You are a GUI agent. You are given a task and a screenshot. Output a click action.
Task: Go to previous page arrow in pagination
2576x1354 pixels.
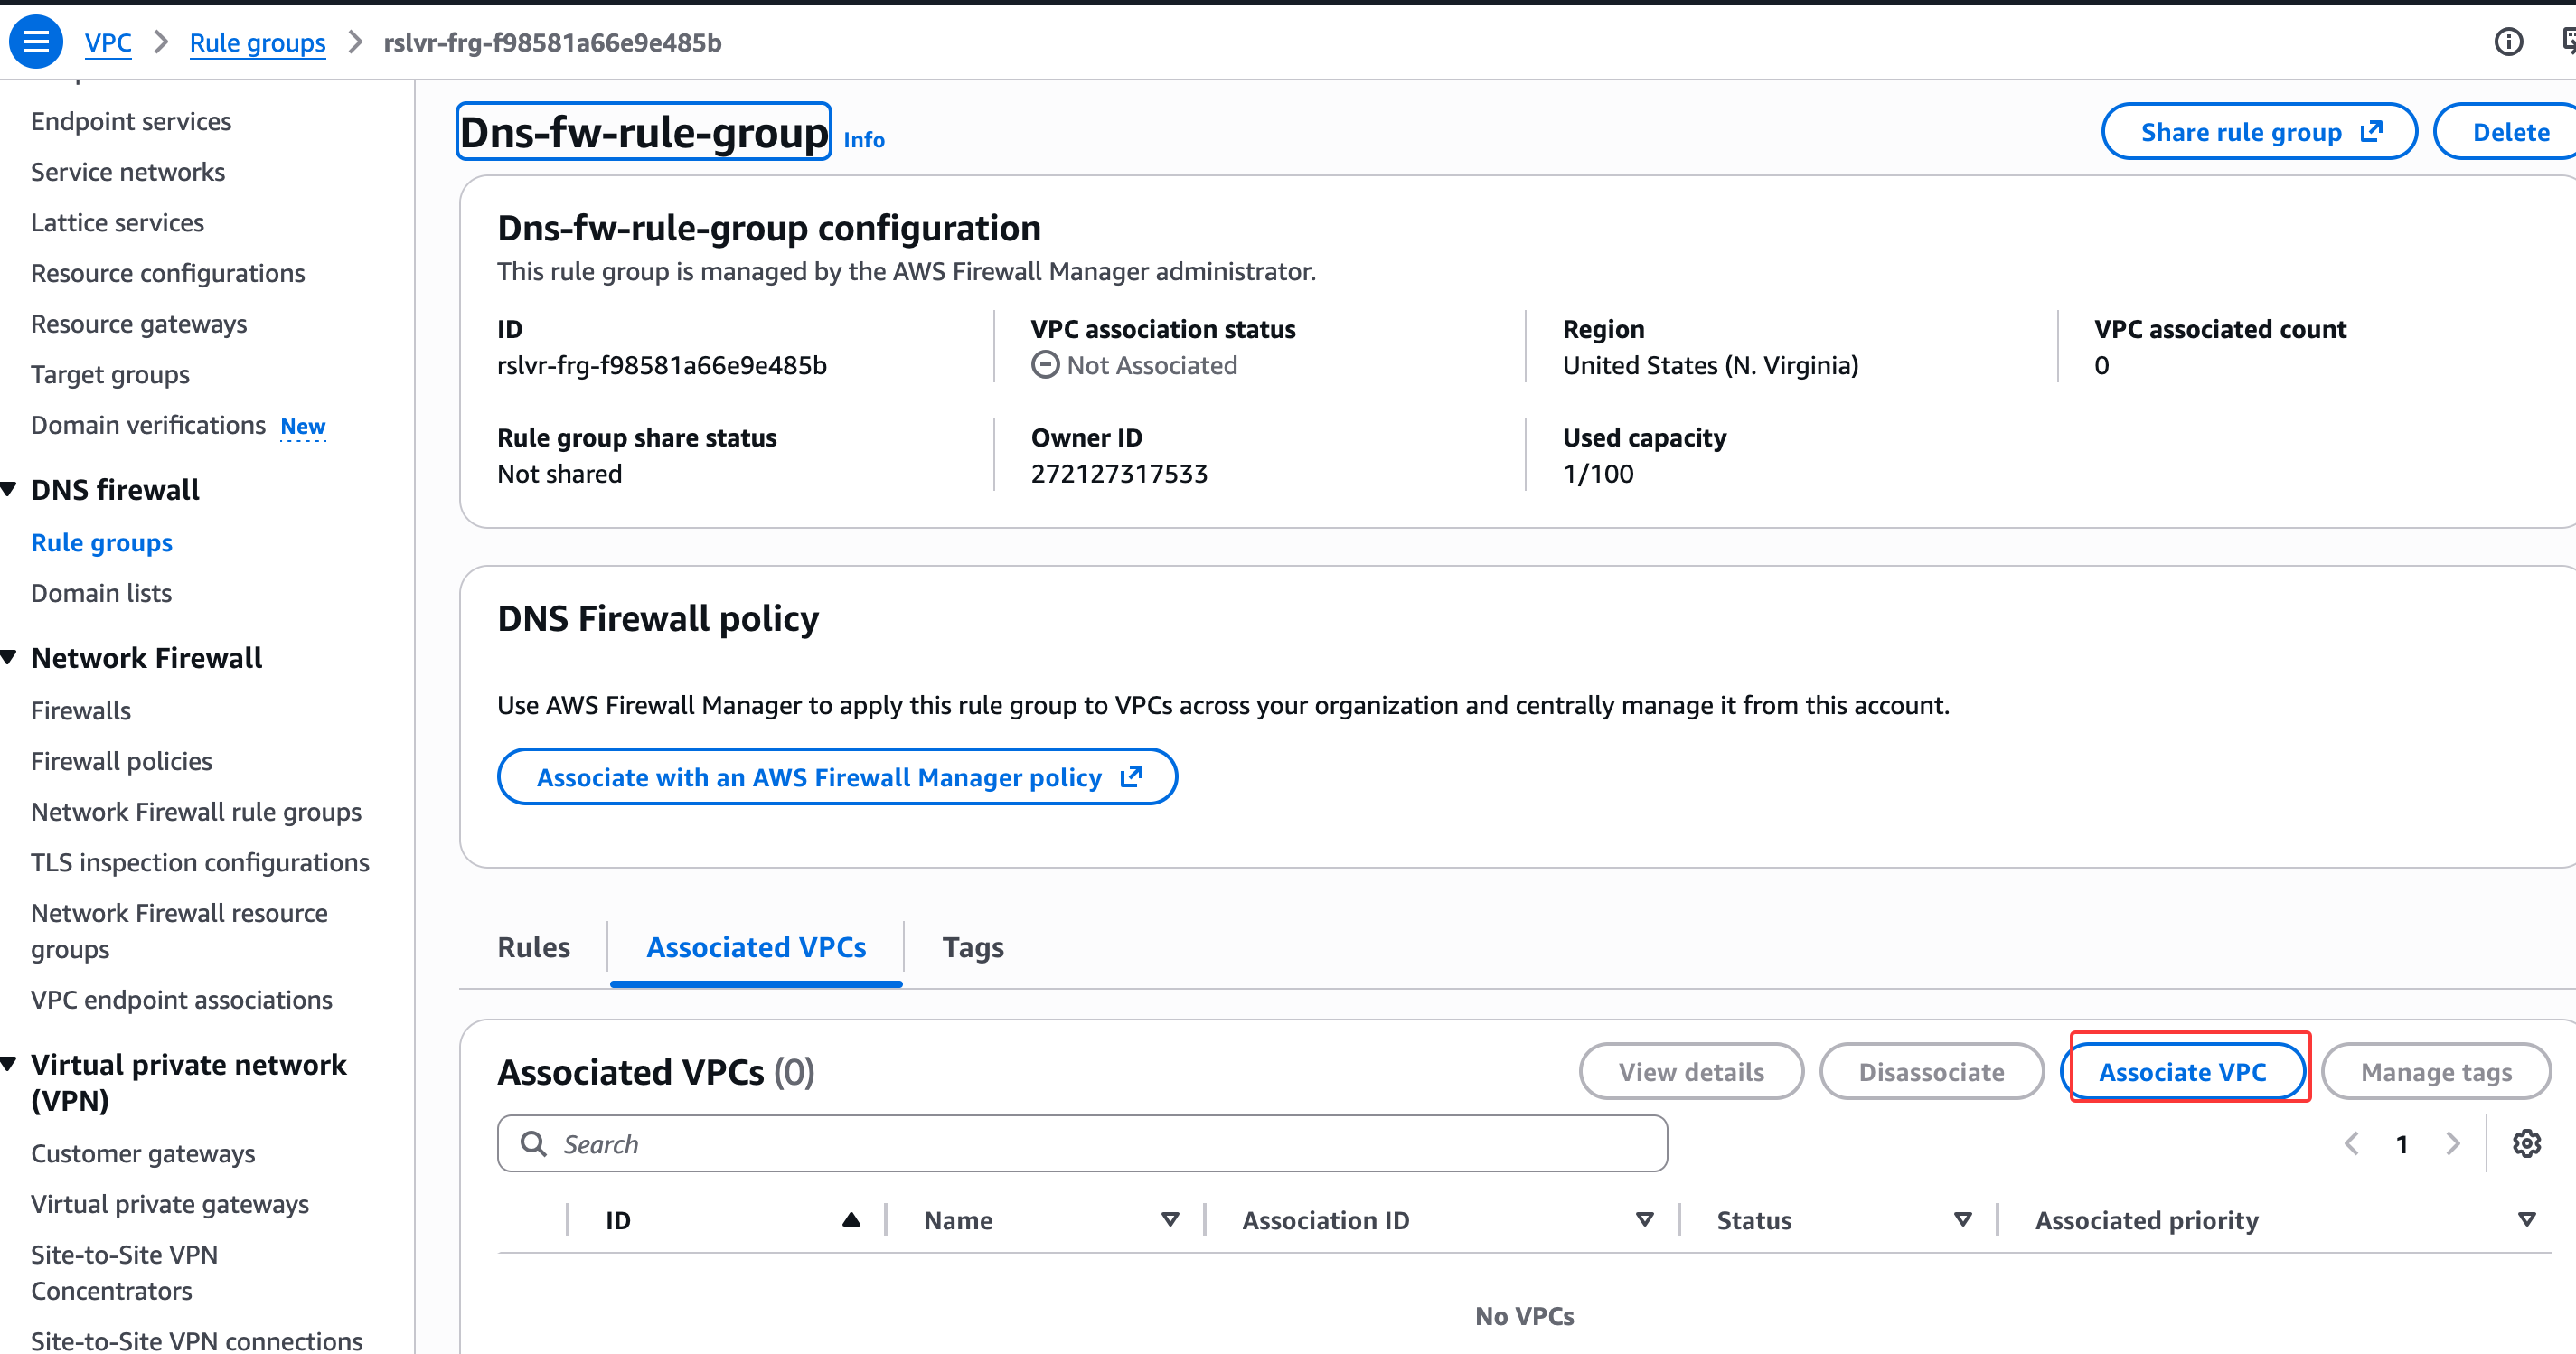coord(2352,1143)
